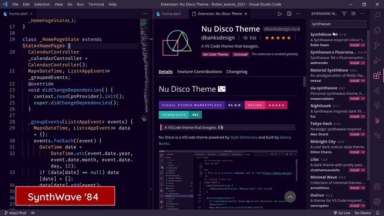Open the Accounts icon in activity bar
This screenshot has width=384, height=216.
point(377,187)
